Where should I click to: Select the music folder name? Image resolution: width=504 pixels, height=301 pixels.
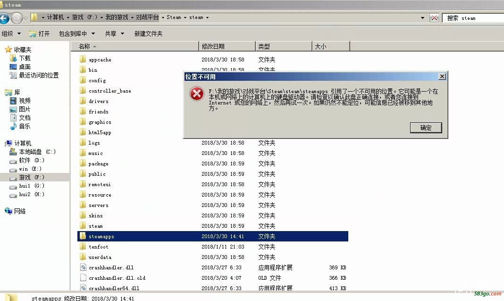tap(95, 153)
